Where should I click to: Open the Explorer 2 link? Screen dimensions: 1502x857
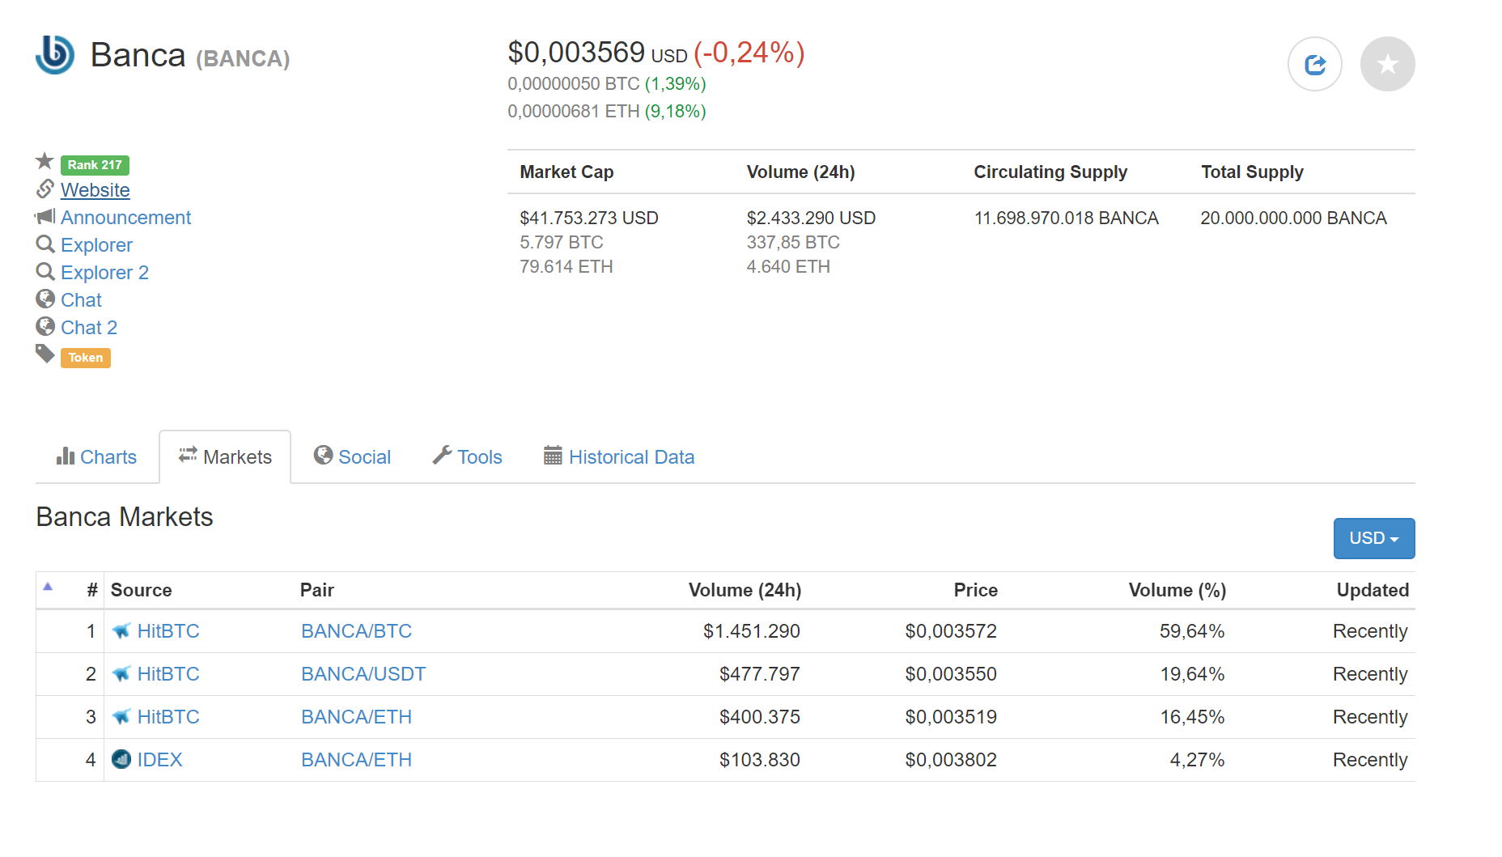tap(104, 273)
